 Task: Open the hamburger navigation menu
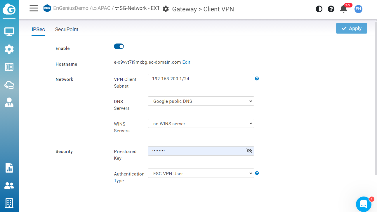[x=34, y=8]
